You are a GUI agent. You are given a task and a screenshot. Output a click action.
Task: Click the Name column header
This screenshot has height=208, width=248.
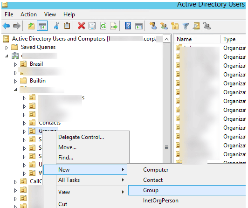click(x=197, y=39)
